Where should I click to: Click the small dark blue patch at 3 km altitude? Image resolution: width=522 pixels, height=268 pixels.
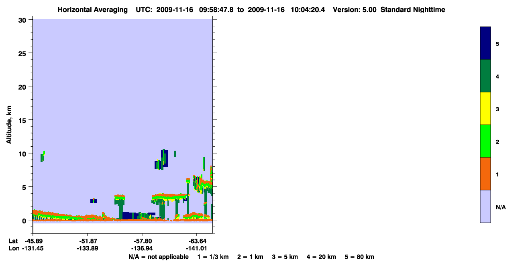click(94, 200)
